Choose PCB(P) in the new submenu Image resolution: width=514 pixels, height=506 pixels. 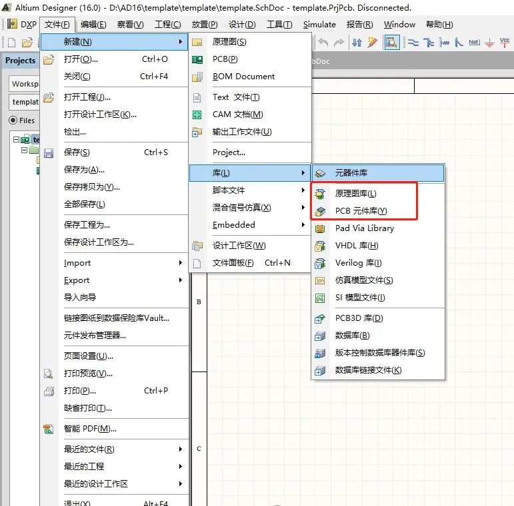pos(250,59)
